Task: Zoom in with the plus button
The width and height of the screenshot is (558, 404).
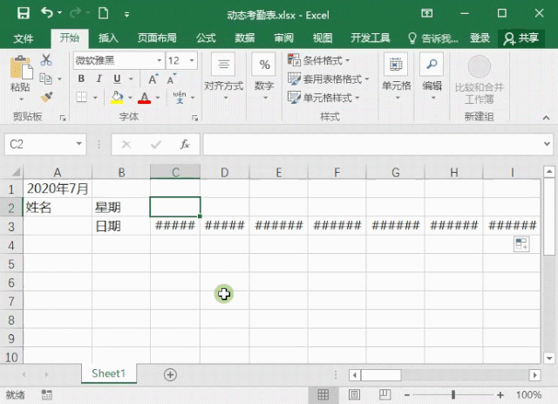Action: coord(500,394)
